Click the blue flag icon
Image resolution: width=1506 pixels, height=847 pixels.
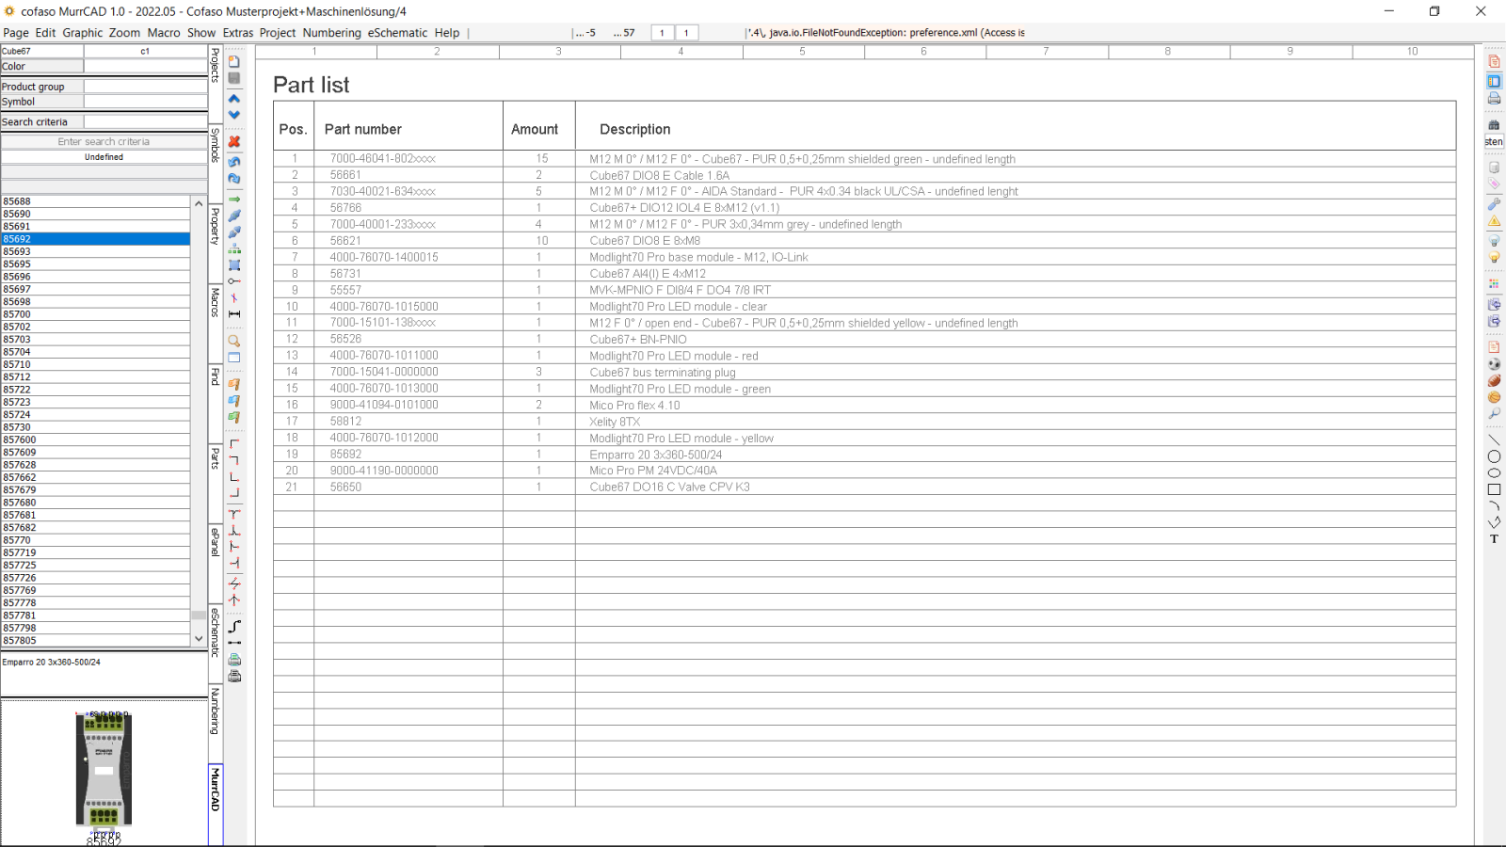click(234, 401)
